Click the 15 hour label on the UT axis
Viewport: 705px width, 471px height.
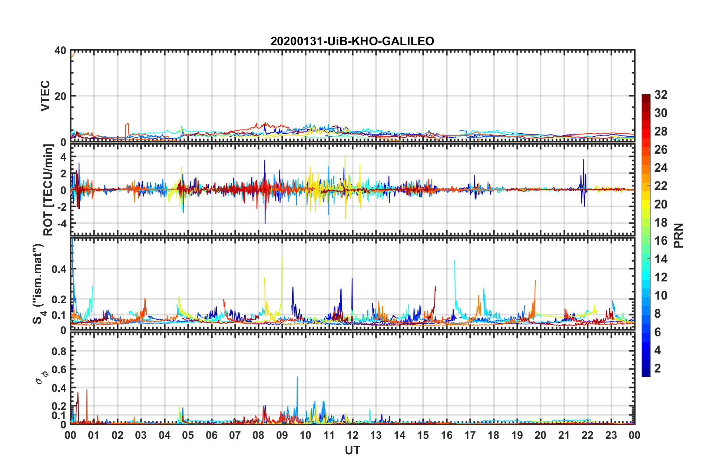[x=423, y=435]
